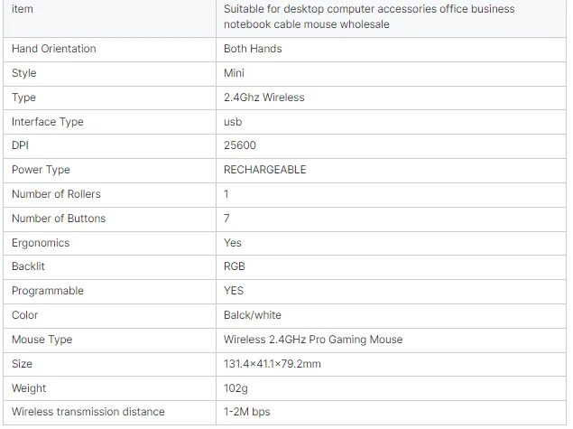This screenshot has width=573, height=429.
Task: Click the "Interface Type" label
Action: 47,122
